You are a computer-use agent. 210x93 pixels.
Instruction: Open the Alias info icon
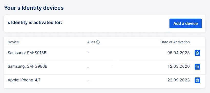point(98,42)
